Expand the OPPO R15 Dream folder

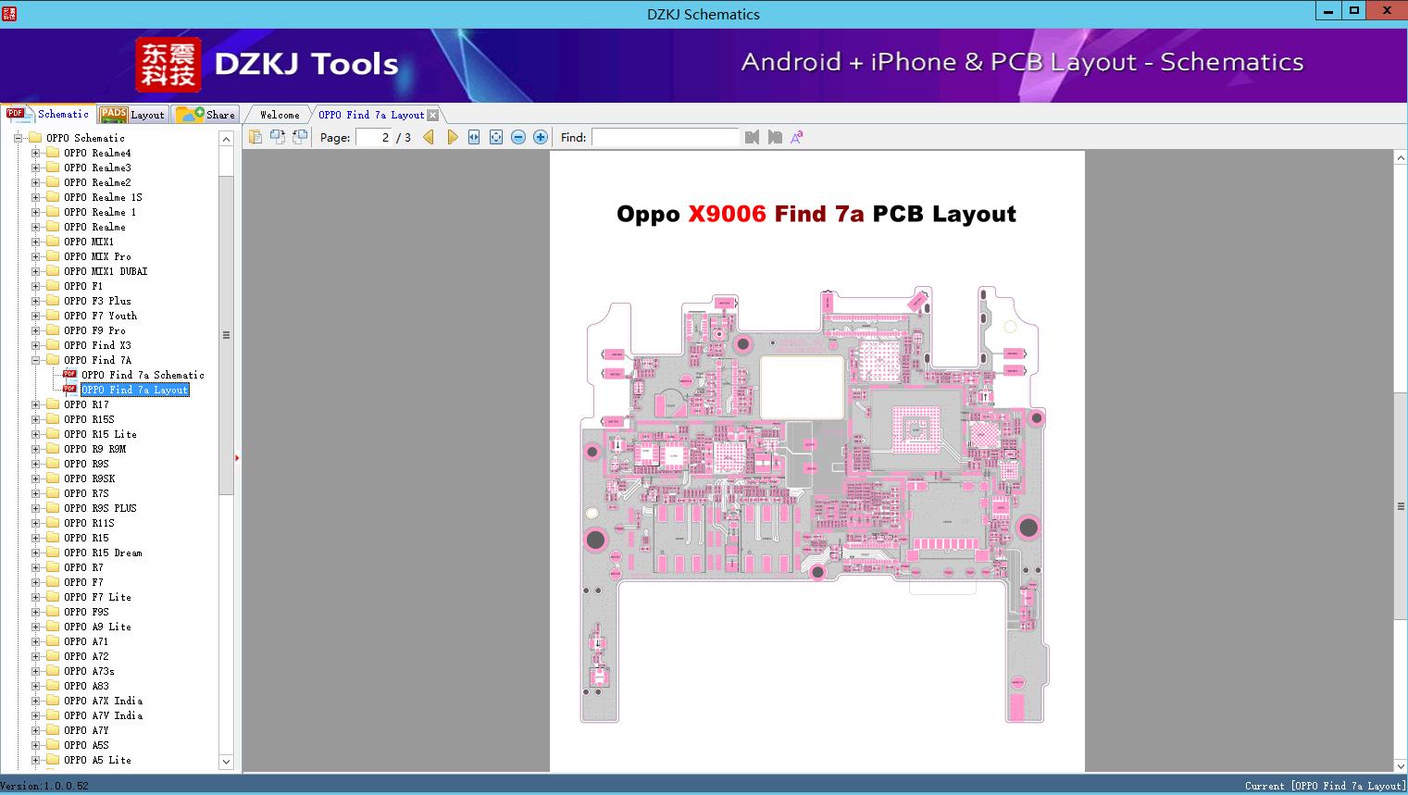pyautogui.click(x=35, y=553)
